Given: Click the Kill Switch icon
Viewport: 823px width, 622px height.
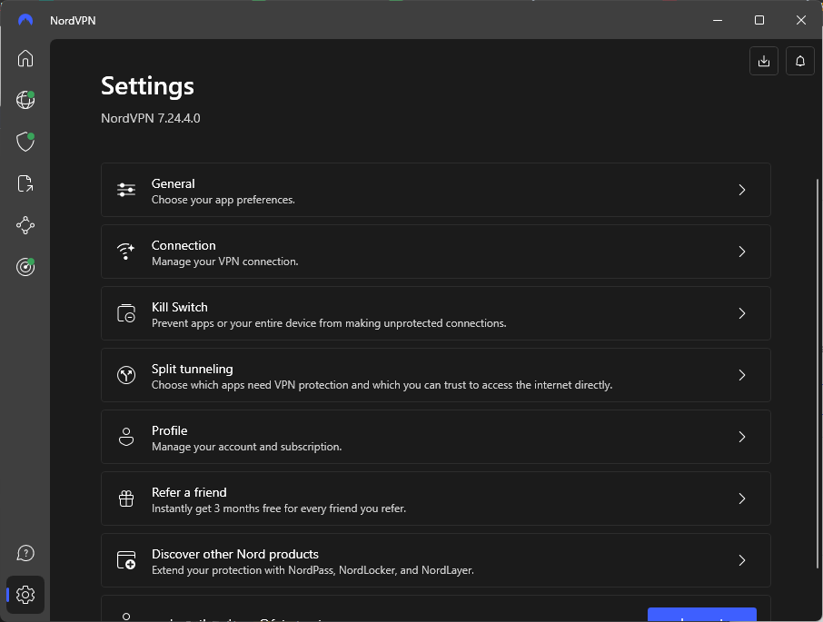Looking at the screenshot, I should tap(126, 313).
